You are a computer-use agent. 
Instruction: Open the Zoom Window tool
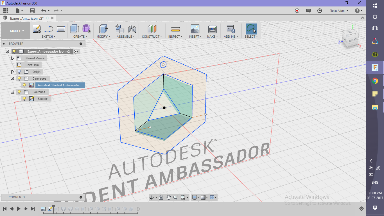pos(183,197)
